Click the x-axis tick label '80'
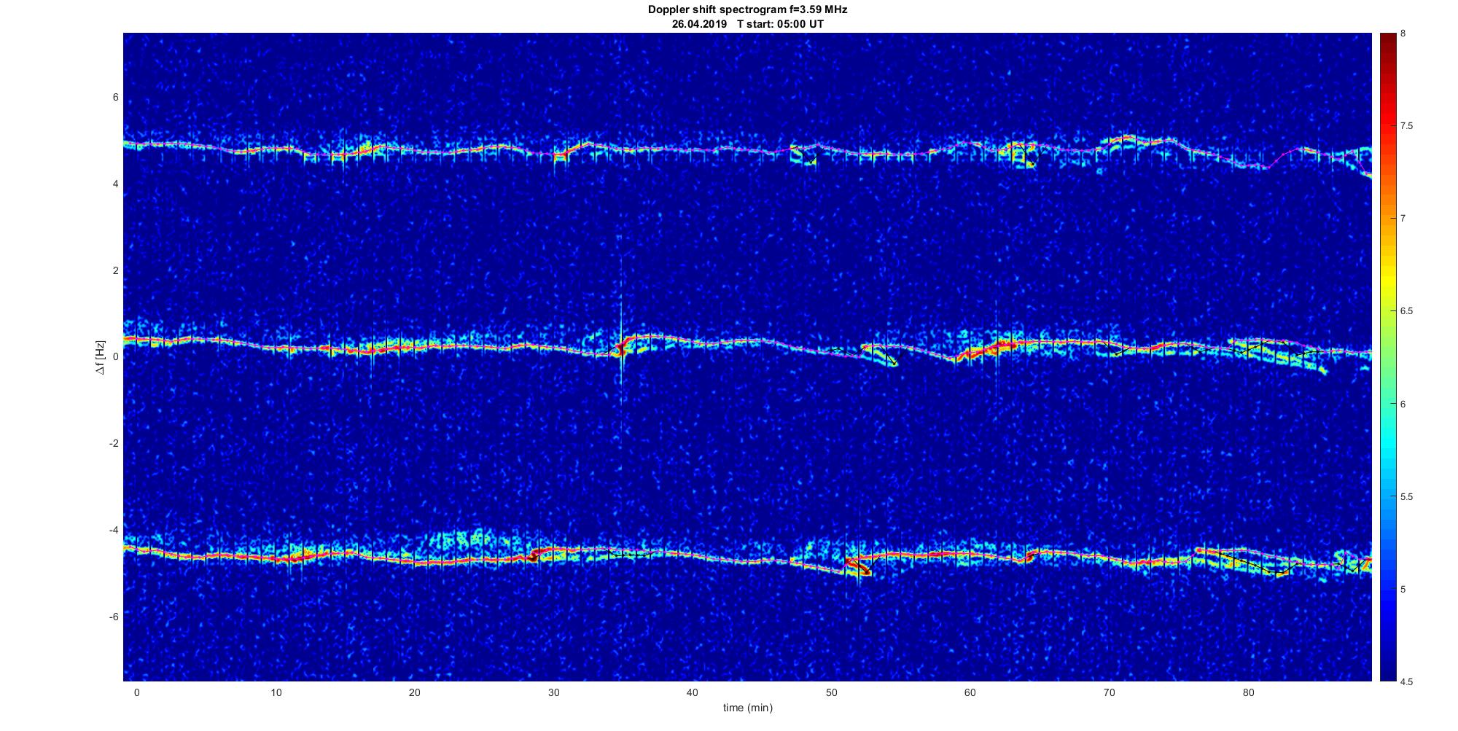 click(x=1249, y=692)
